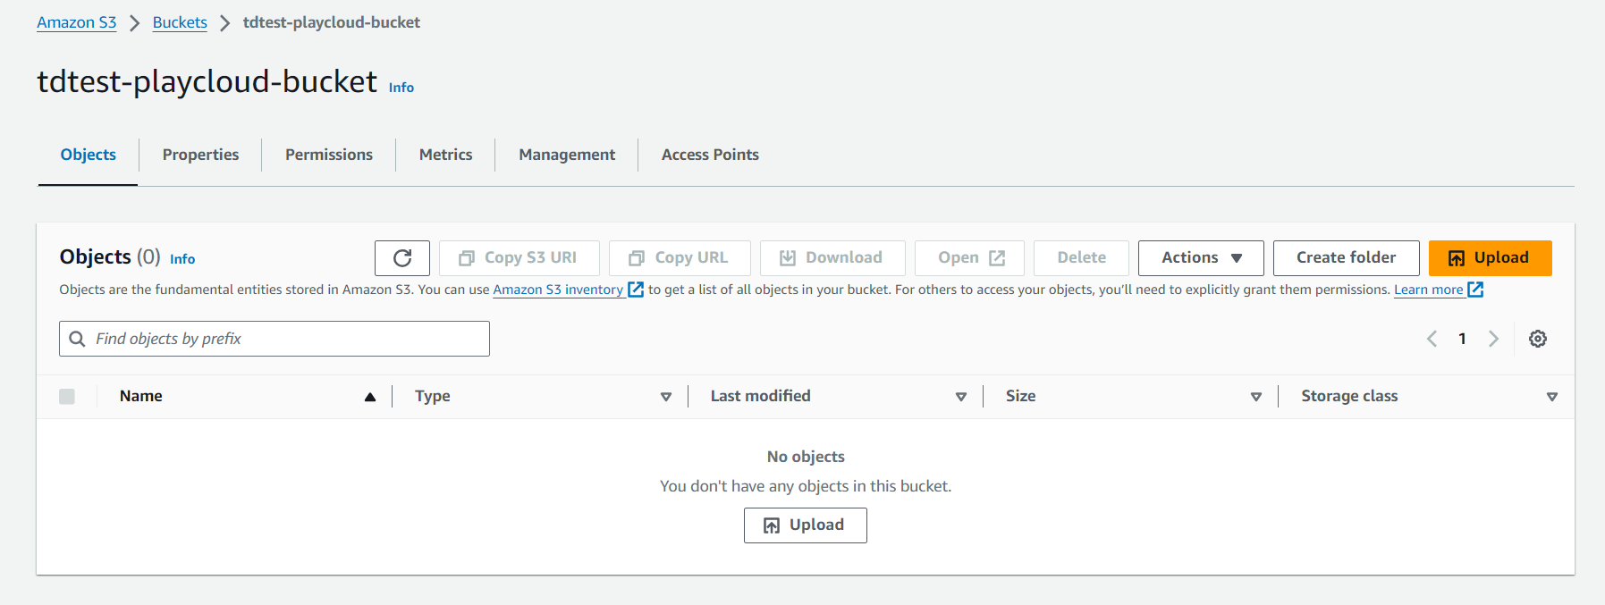Viewport: 1605px width, 605px height.
Task: Click the Upload button under No objects
Action: tap(805, 525)
